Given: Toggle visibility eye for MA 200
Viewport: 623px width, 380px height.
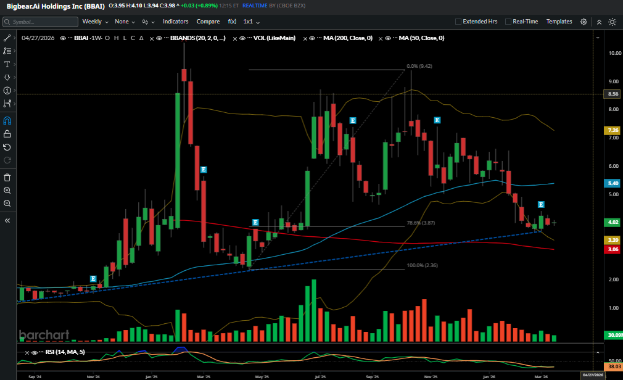Looking at the screenshot, I should [x=312, y=38].
